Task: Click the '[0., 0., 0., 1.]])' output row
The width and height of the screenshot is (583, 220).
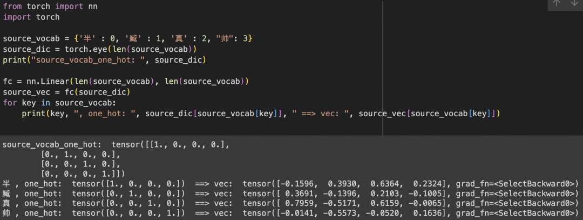Action: click(x=83, y=174)
